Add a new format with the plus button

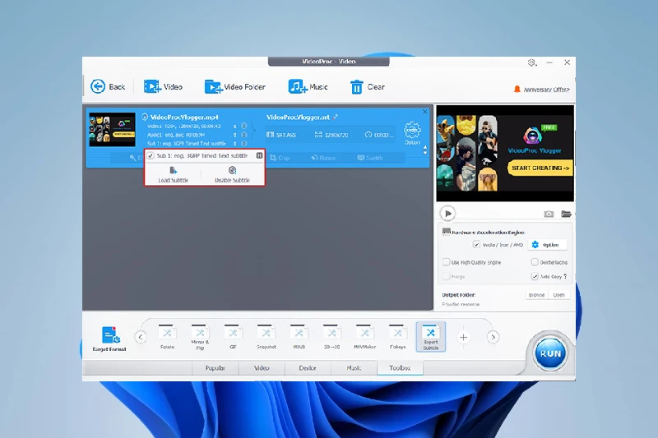point(463,337)
